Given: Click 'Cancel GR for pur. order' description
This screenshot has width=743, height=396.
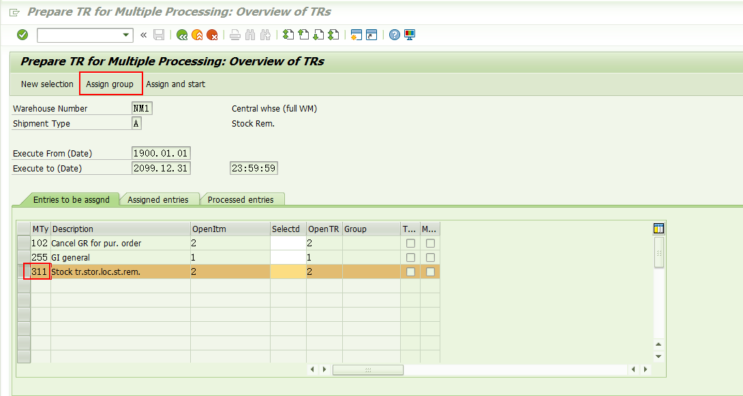Looking at the screenshot, I should point(121,243).
